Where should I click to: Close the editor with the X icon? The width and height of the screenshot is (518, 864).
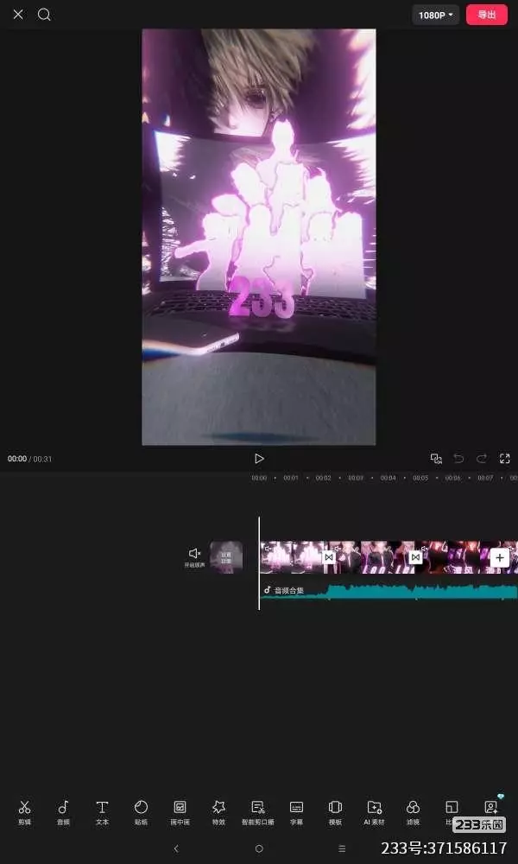tap(18, 15)
